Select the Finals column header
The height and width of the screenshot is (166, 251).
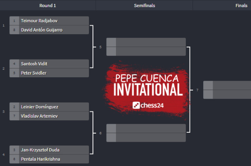[x=241, y=5]
